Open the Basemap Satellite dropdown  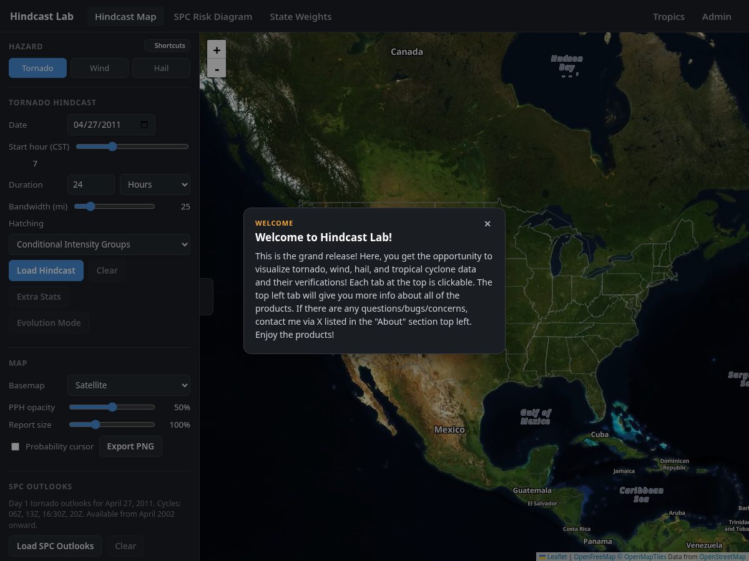click(x=129, y=385)
